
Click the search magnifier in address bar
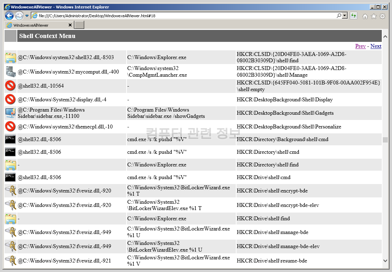(339, 15)
